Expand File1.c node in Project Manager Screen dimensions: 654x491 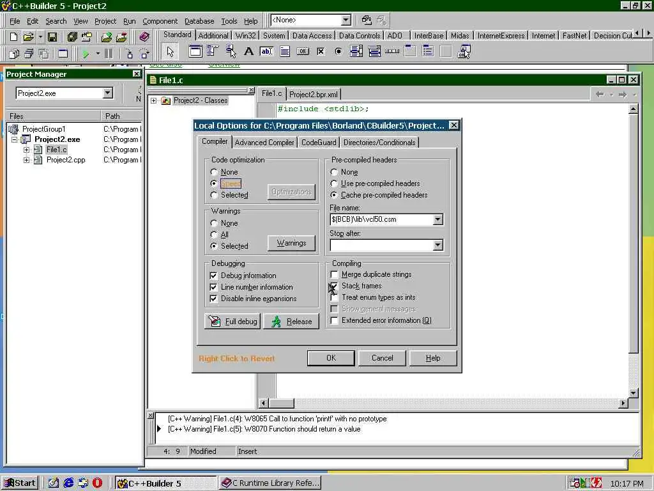26,150
